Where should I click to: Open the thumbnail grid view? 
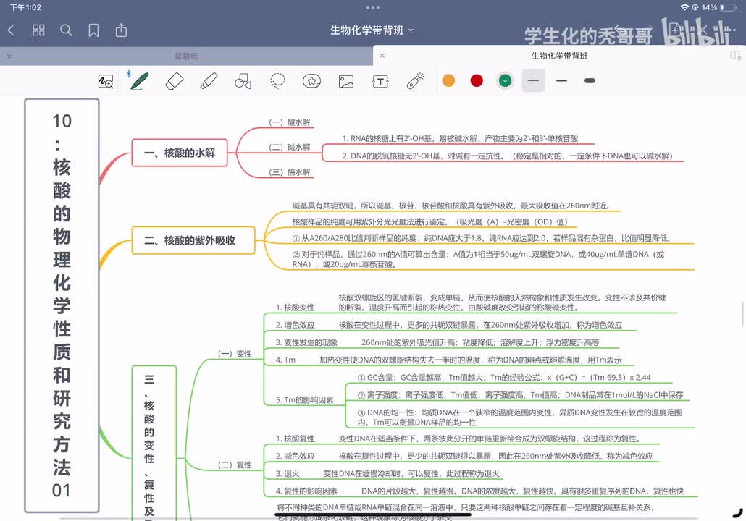coord(38,30)
